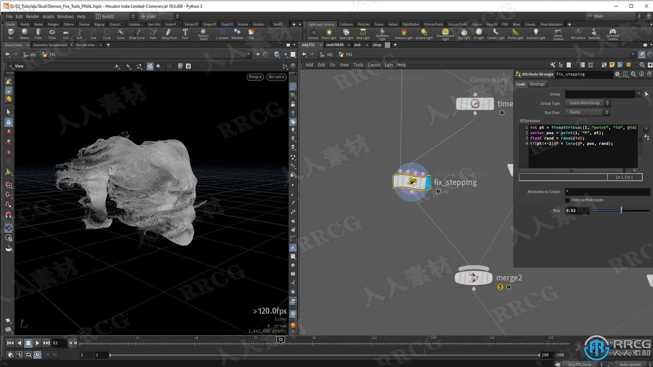653x367 pixels.
Task: Enable the Enforce Prototypes checkbox
Action: [567, 200]
